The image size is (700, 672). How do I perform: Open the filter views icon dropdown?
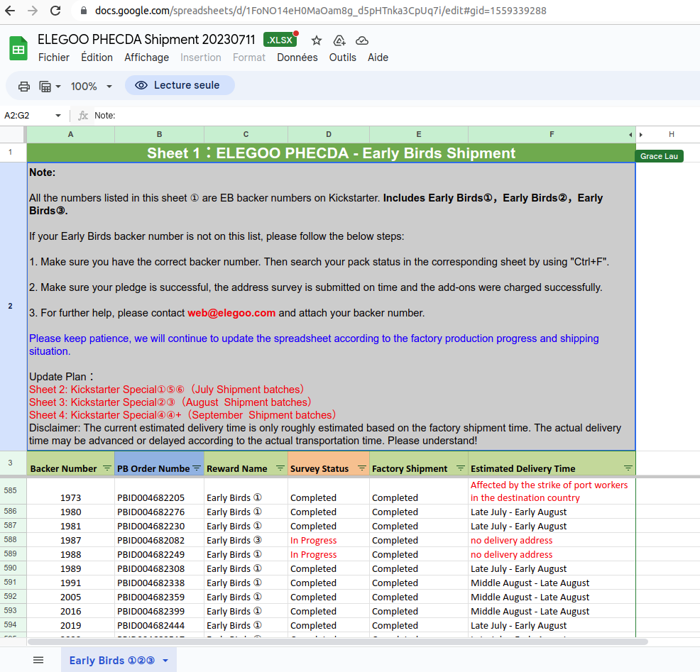click(50, 86)
